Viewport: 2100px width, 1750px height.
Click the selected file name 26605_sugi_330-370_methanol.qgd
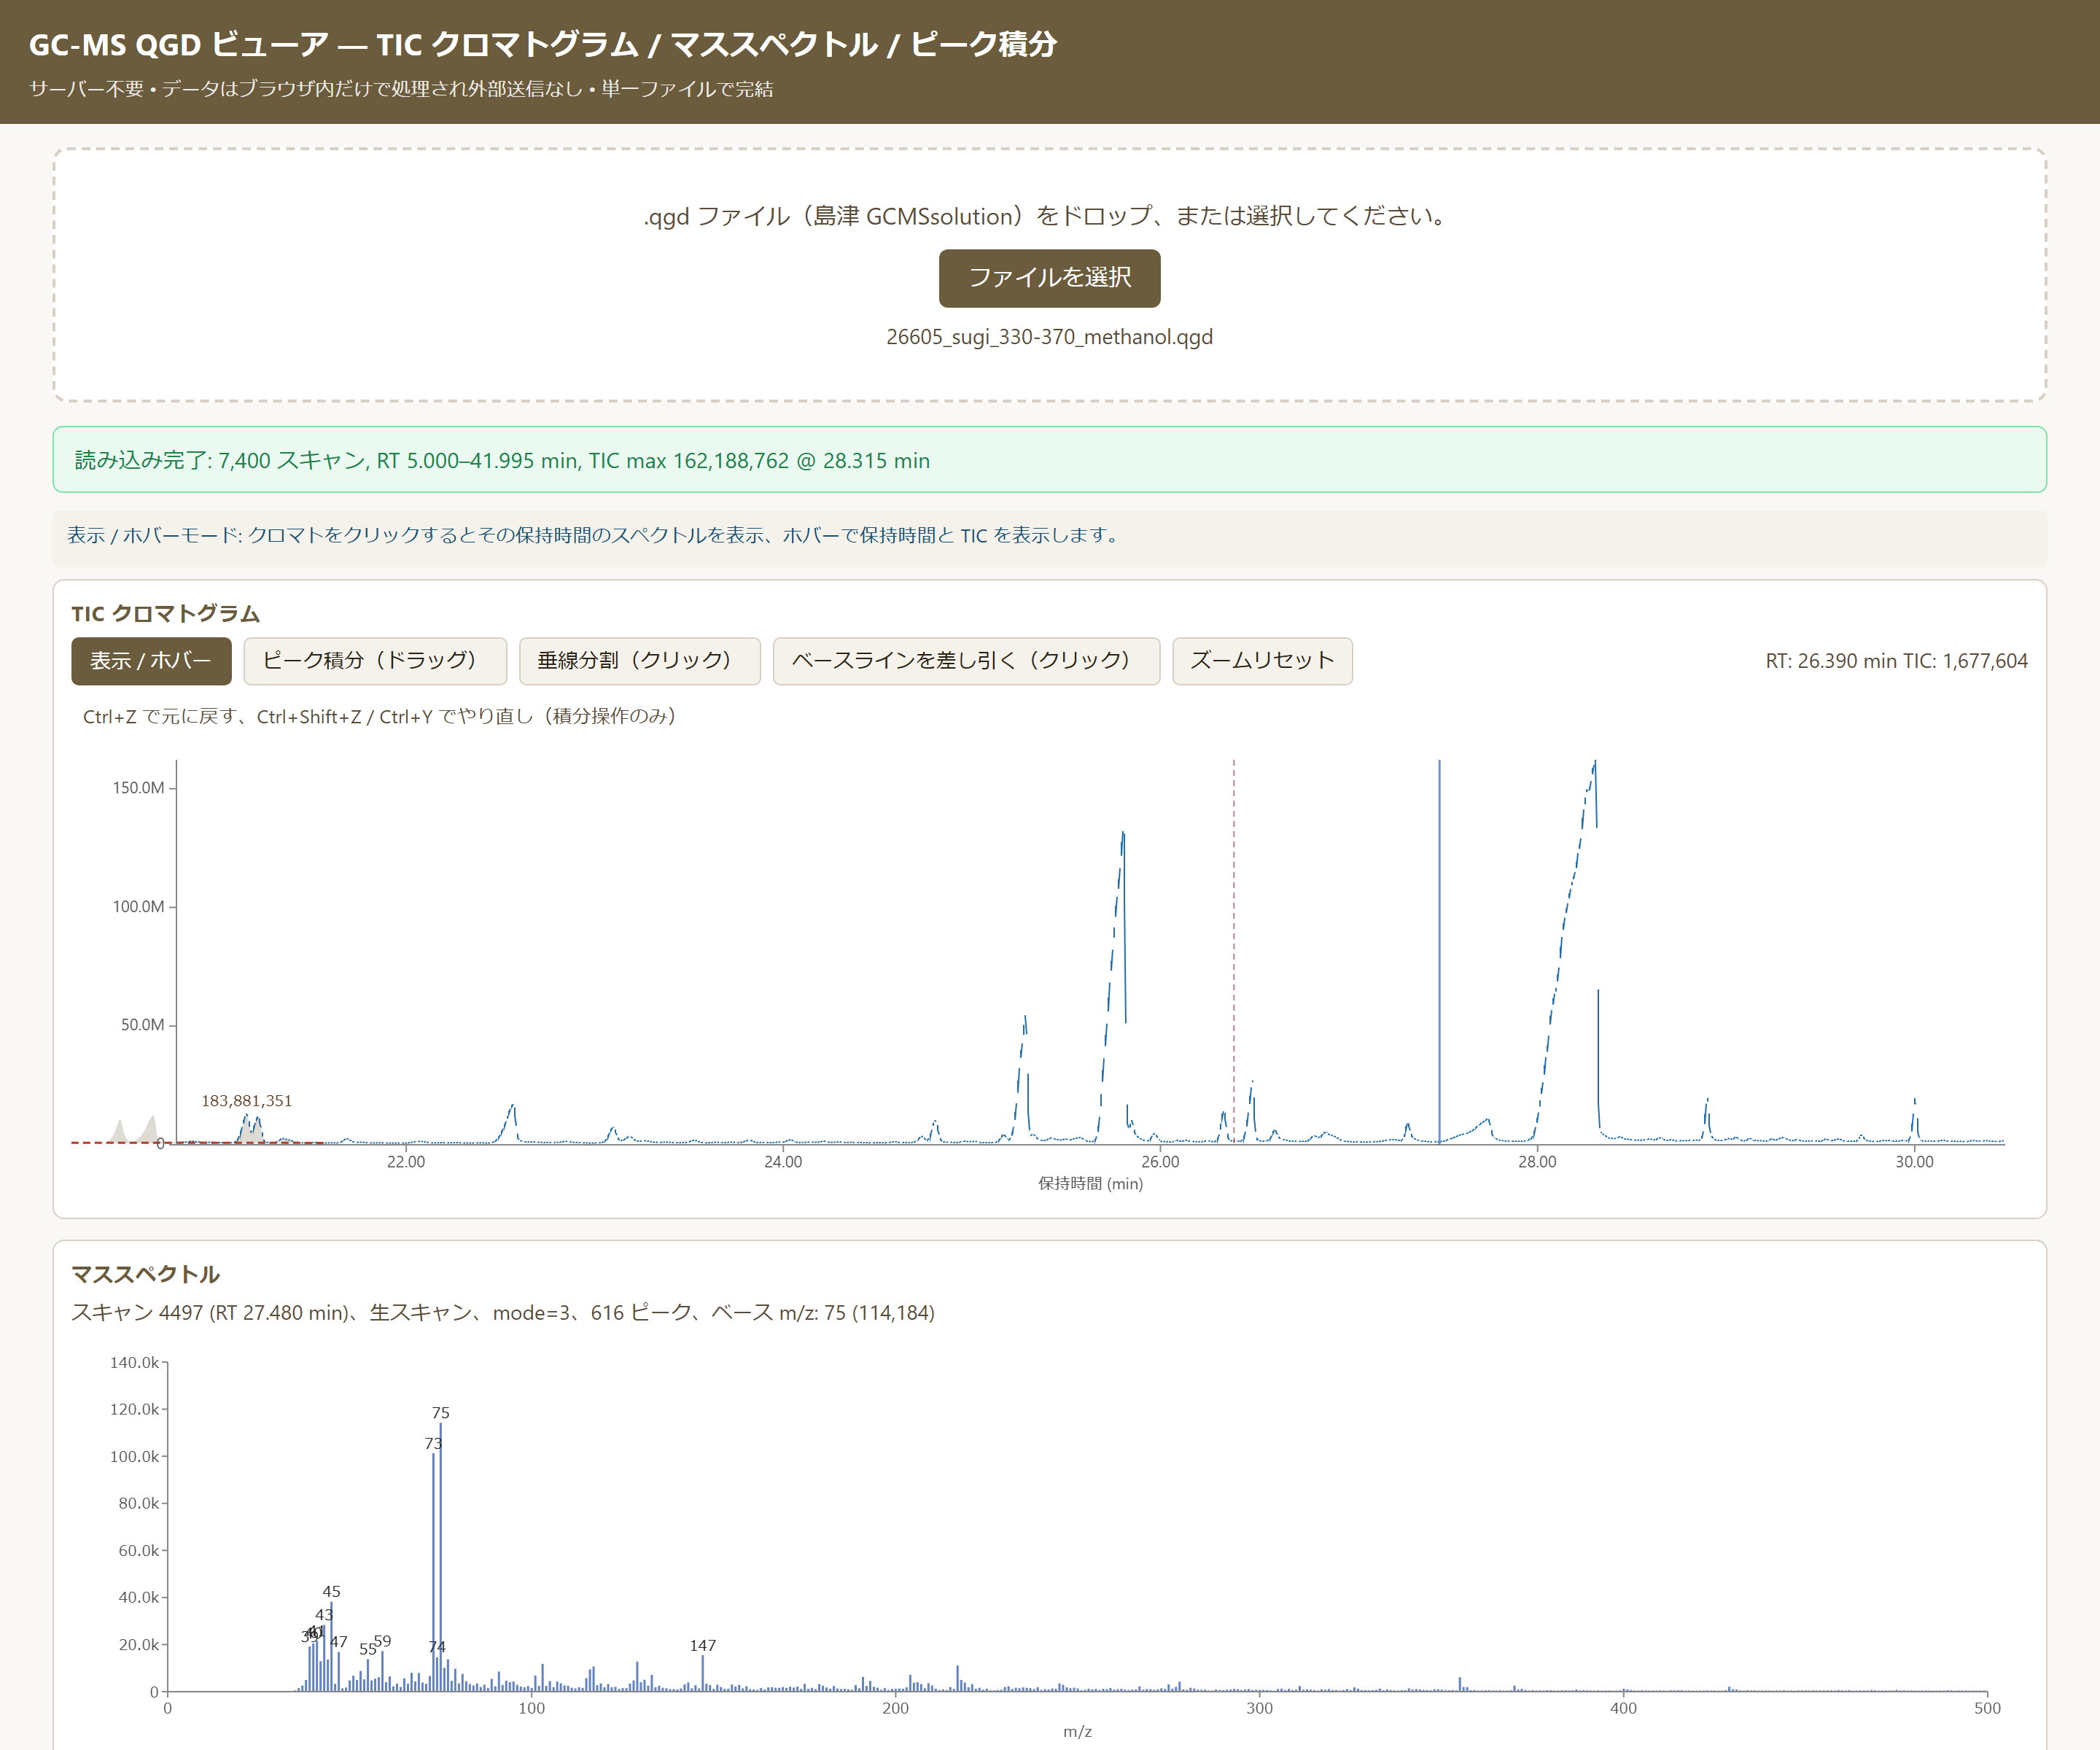coord(1049,337)
